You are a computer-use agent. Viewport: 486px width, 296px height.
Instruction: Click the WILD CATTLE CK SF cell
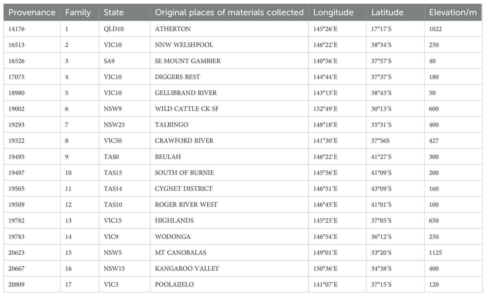click(x=187, y=109)
